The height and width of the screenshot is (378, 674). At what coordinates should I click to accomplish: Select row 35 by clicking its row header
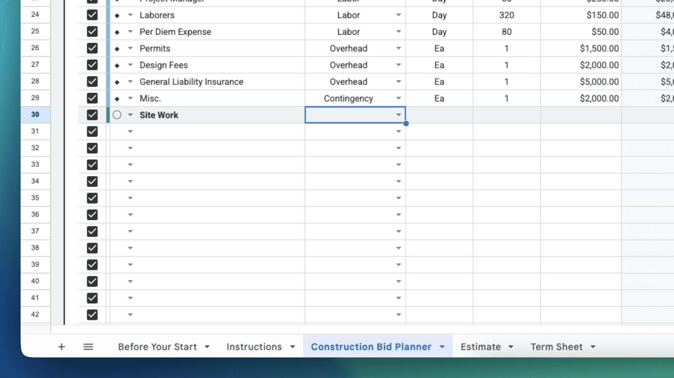coord(35,198)
